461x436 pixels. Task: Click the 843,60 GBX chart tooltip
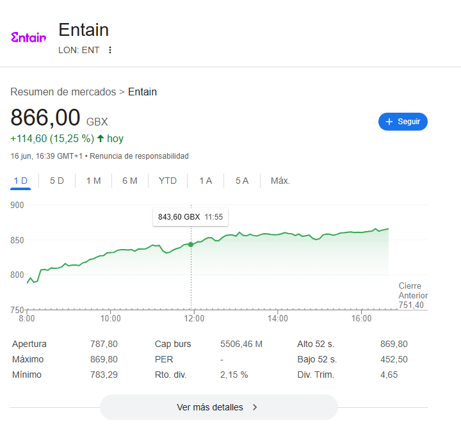[x=190, y=217]
